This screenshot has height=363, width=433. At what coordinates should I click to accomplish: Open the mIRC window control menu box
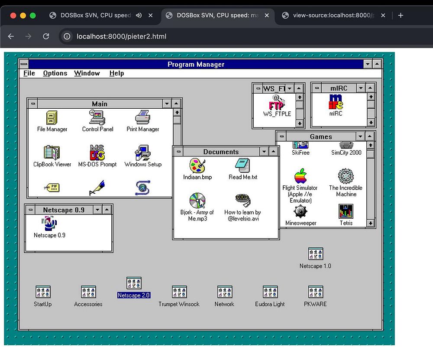(x=317, y=88)
